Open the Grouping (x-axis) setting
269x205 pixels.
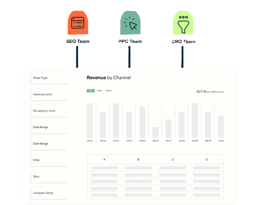point(49,111)
